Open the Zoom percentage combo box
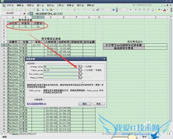This screenshot has height=139, width=173. [106, 10]
